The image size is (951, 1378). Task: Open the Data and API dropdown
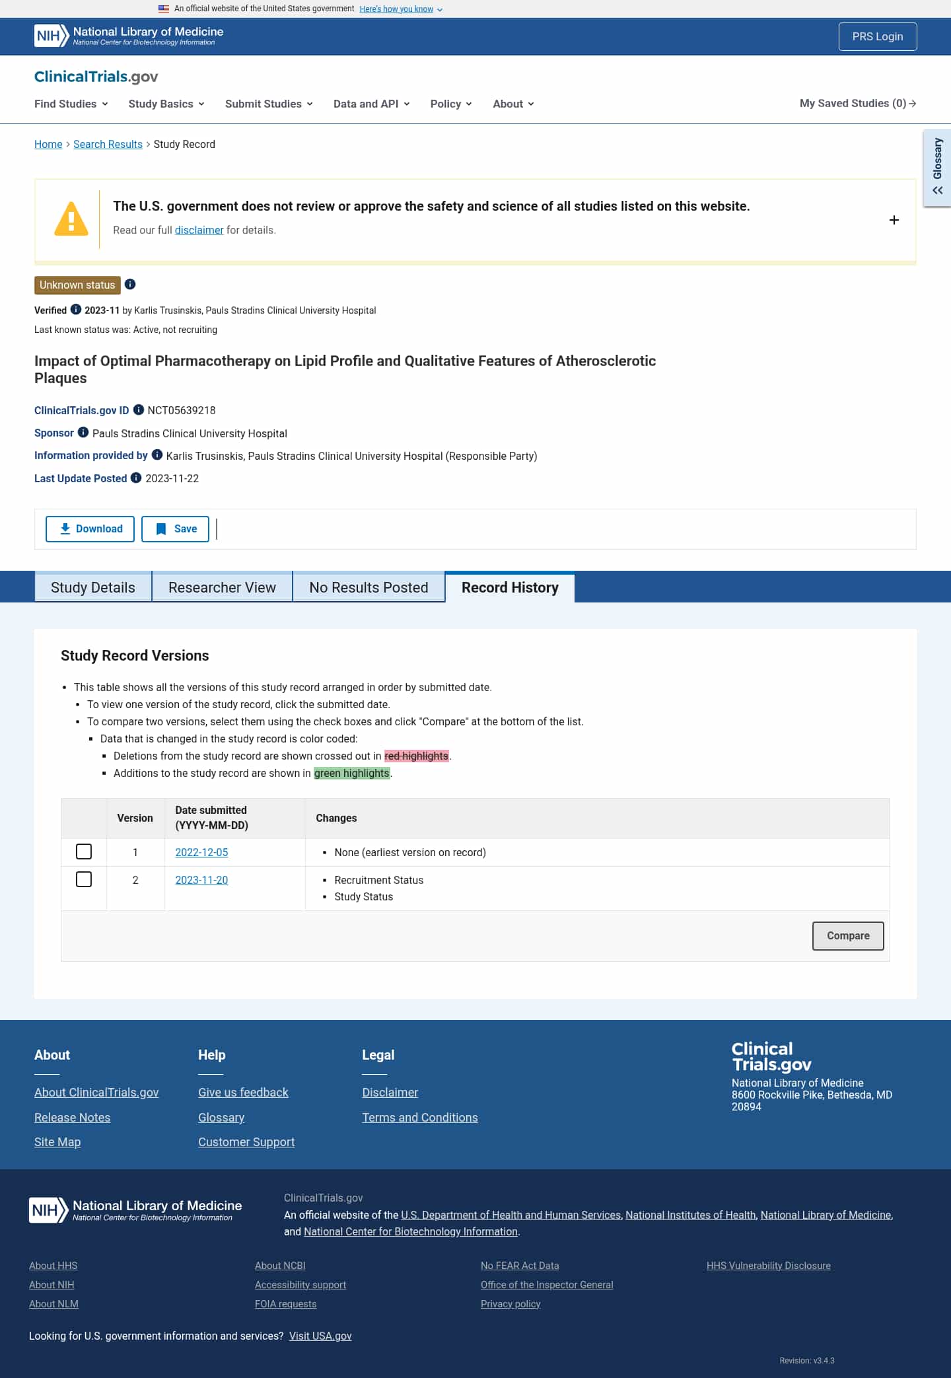(x=372, y=104)
